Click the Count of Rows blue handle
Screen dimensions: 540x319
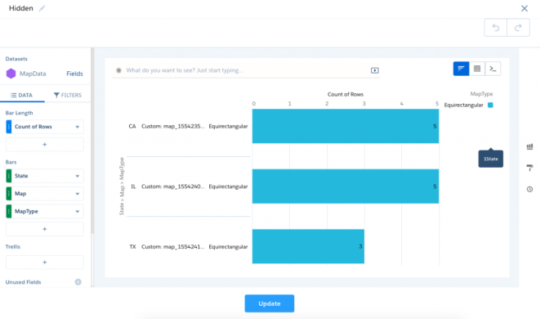pos(9,127)
